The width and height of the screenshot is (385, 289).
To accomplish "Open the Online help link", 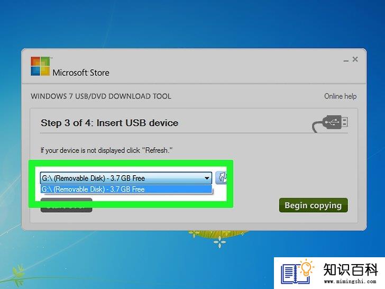I will pyautogui.click(x=341, y=96).
